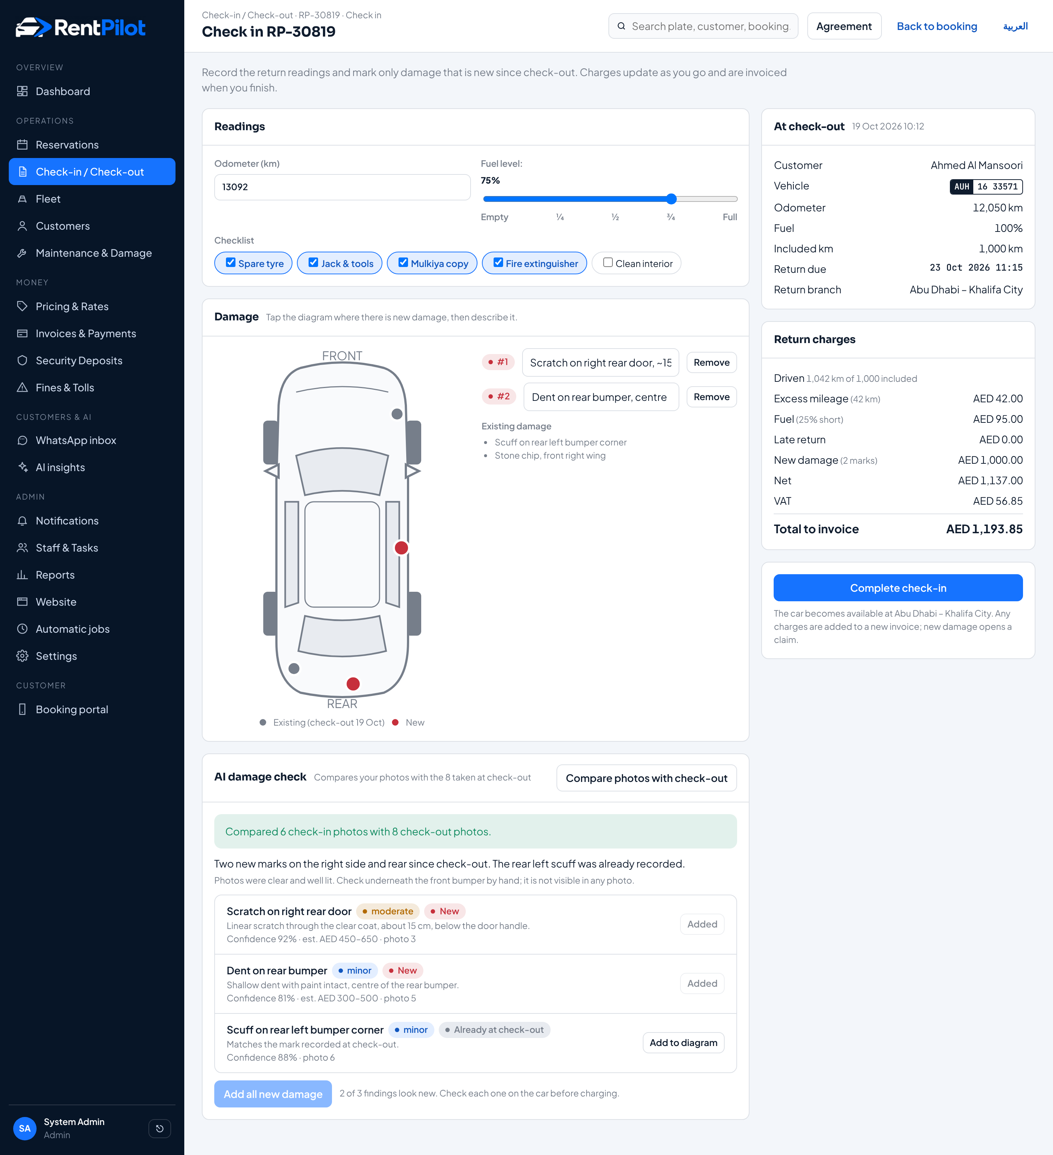Click the red damage dot on right rear door
1053x1155 pixels.
[401, 548]
